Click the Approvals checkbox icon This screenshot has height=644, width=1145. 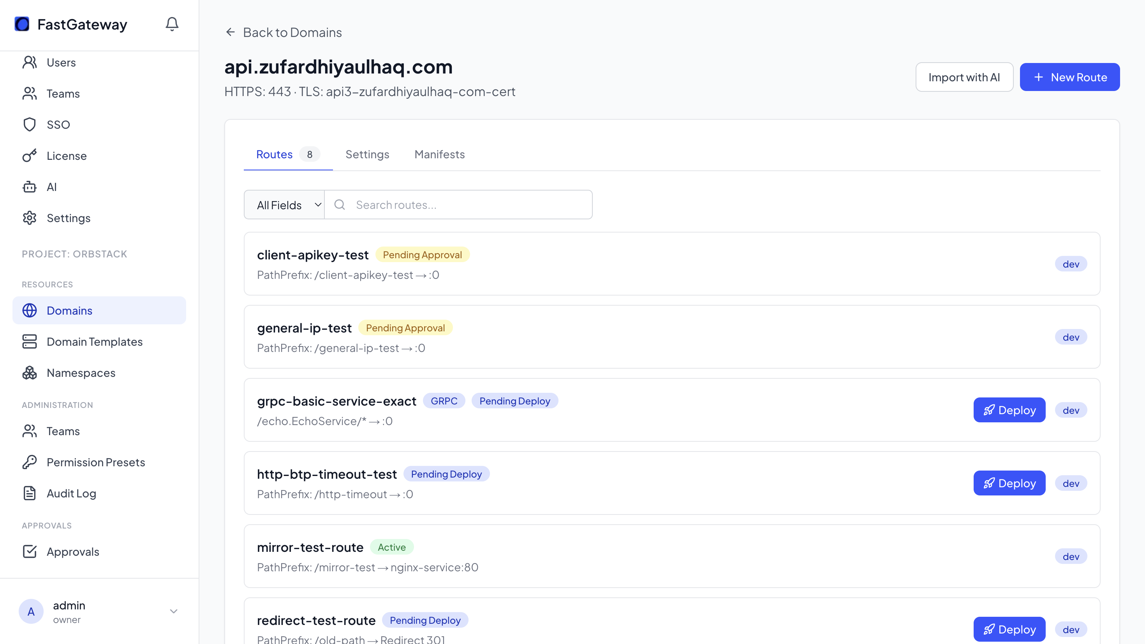(29, 552)
